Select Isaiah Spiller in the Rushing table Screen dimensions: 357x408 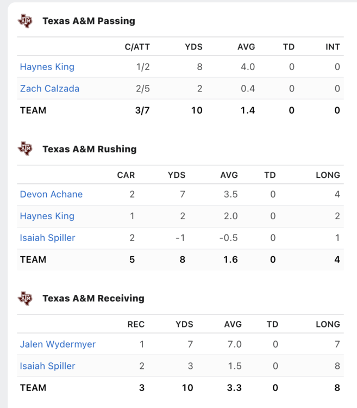click(x=47, y=238)
